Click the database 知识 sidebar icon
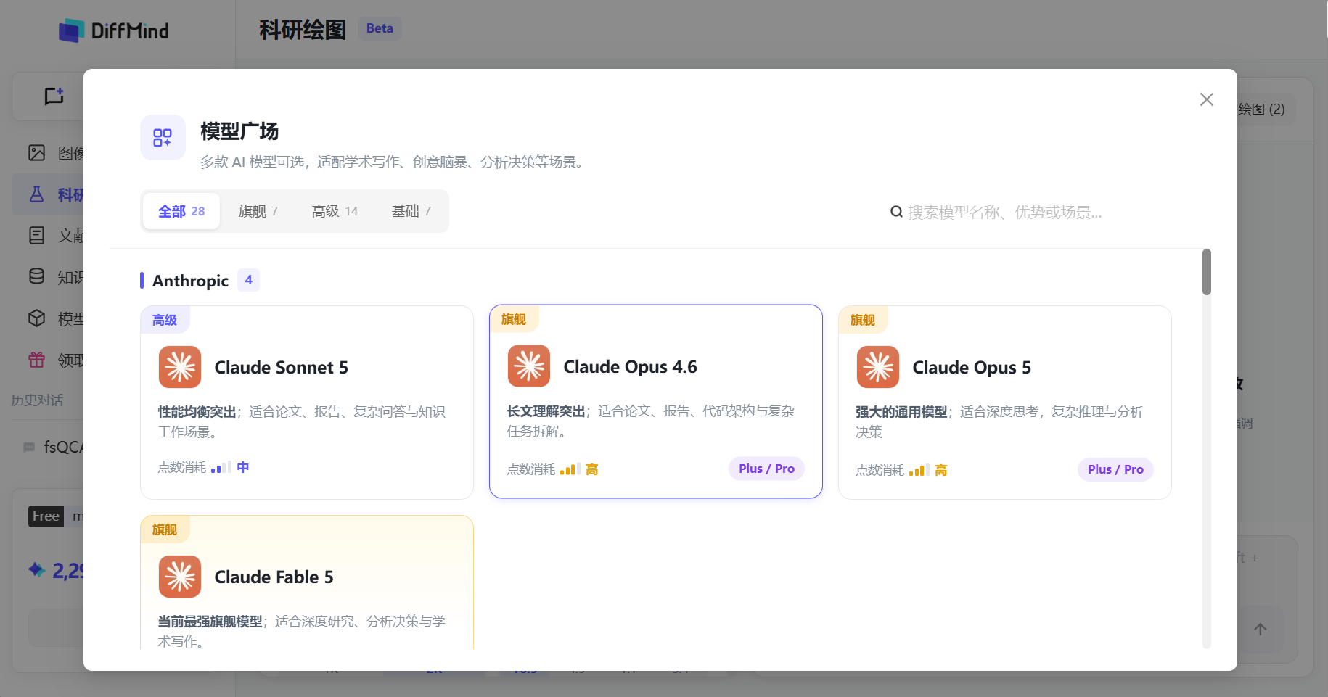 click(37, 276)
